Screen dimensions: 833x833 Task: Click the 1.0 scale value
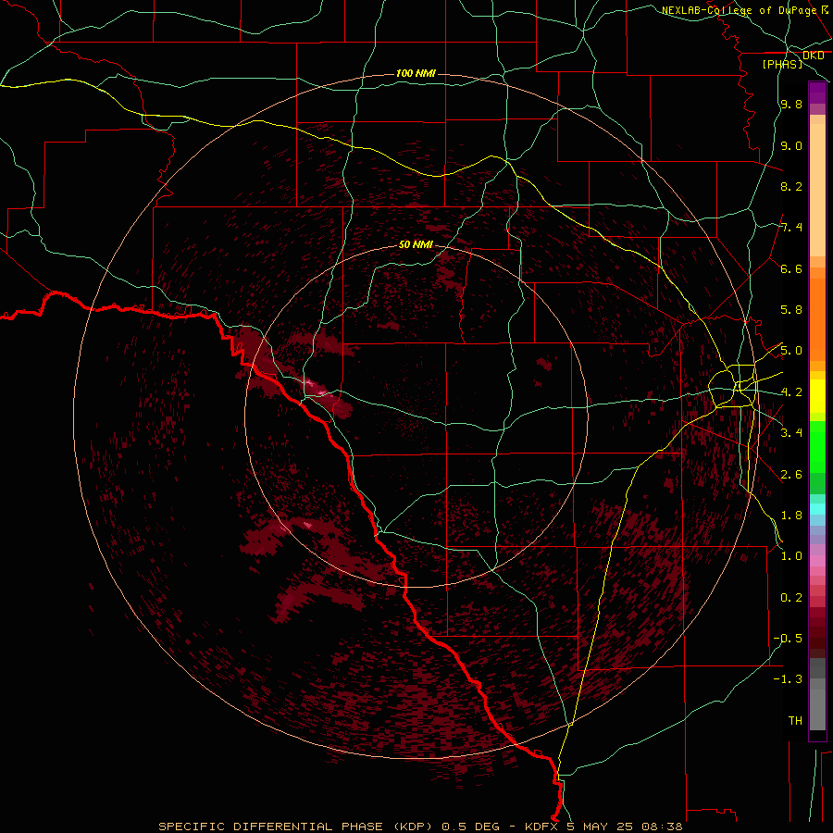791,556
